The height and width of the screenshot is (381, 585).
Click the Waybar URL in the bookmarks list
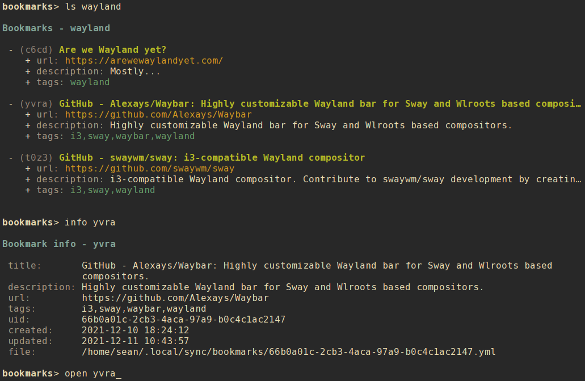point(158,115)
